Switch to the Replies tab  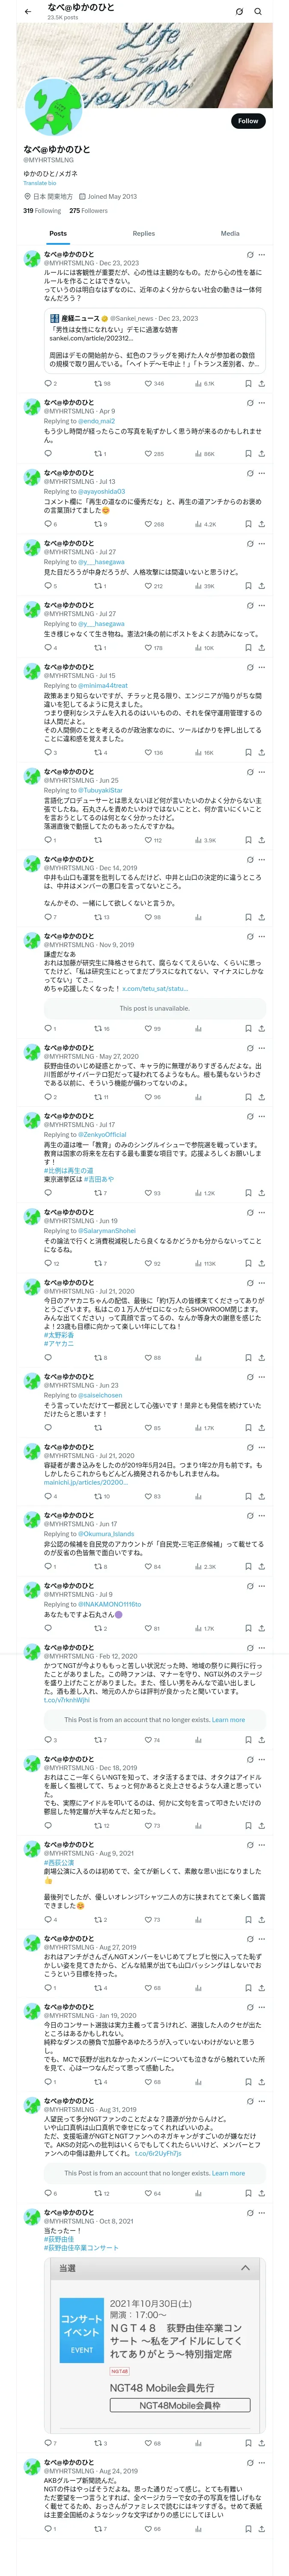pyautogui.click(x=143, y=233)
